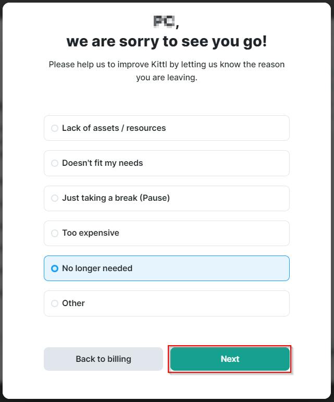
Task: Click the blurred user name above the heading
Action: 164,21
